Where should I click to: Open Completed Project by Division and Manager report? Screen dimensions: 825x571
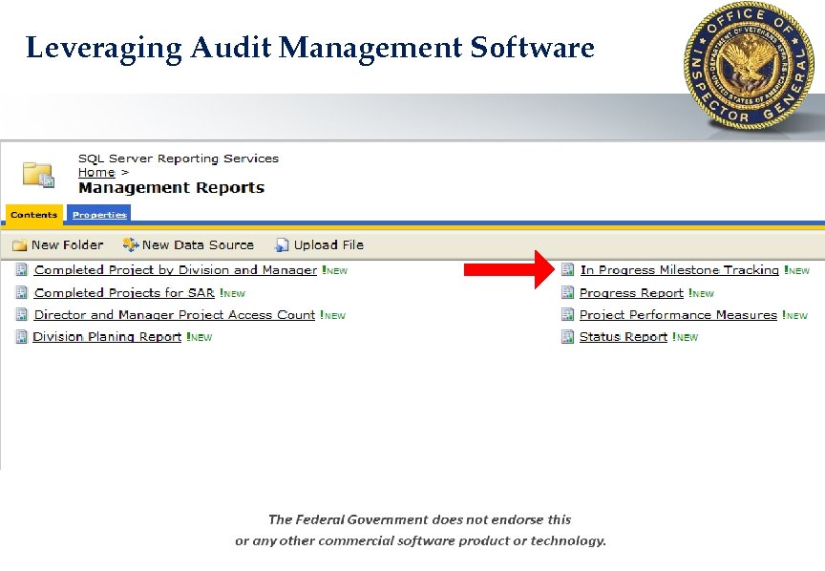pyautogui.click(x=175, y=270)
